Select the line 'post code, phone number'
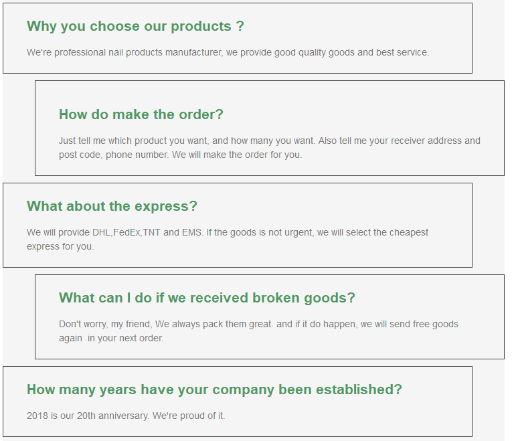This screenshot has width=514, height=441. pyautogui.click(x=114, y=155)
